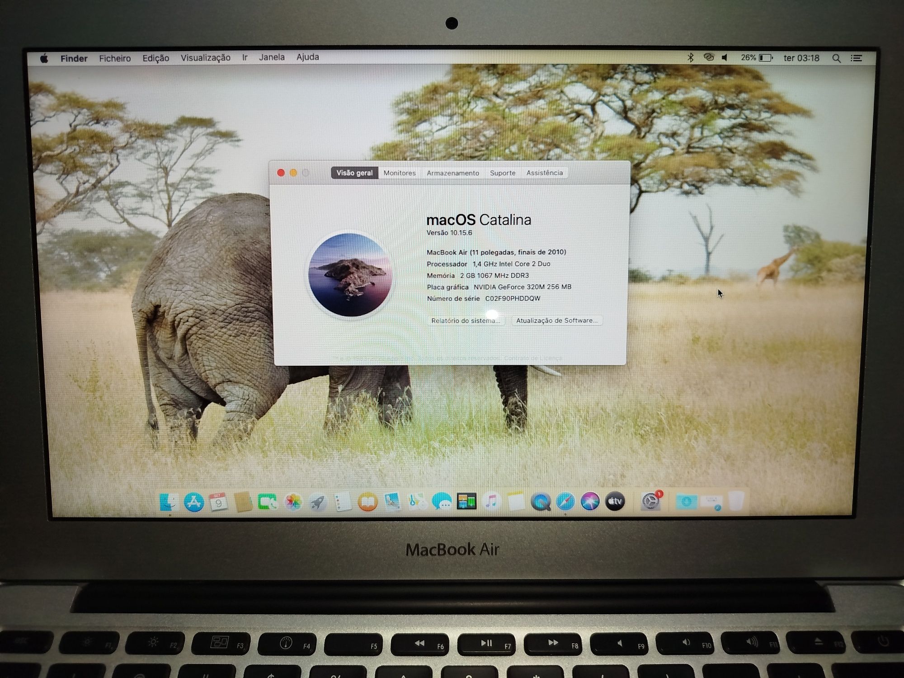Open Notes from the dock
904x678 pixels.
(516, 501)
